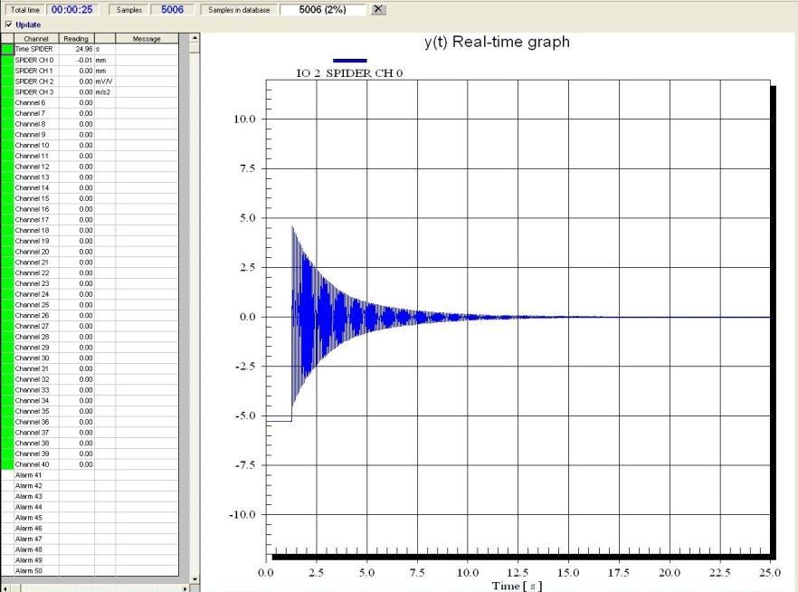798x592 pixels.
Task: Select the SPIDER CH 0 row
Action: 90,60
